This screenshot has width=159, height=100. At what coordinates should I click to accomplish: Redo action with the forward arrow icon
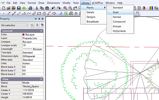(59, 8)
